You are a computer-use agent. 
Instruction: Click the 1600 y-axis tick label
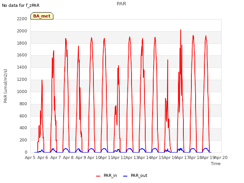(22, 55)
